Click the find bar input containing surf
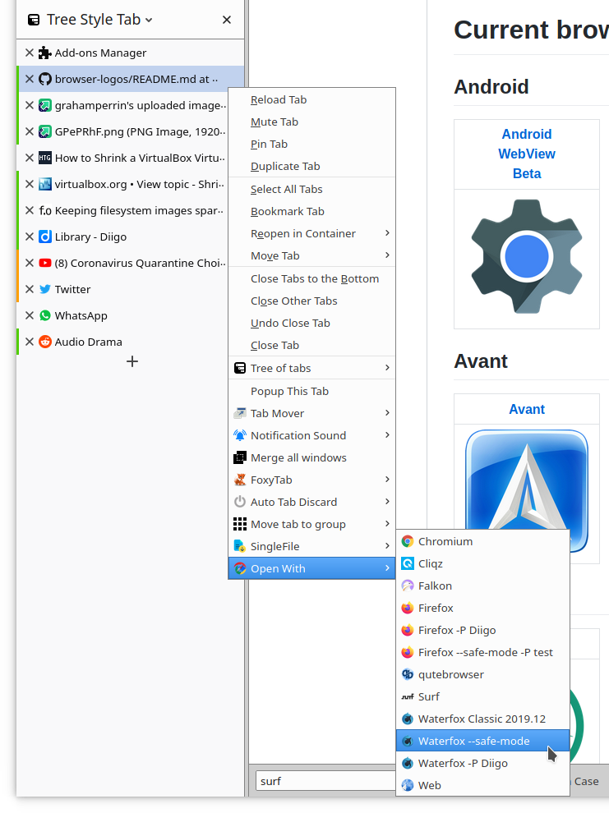609x813 pixels. point(325,781)
